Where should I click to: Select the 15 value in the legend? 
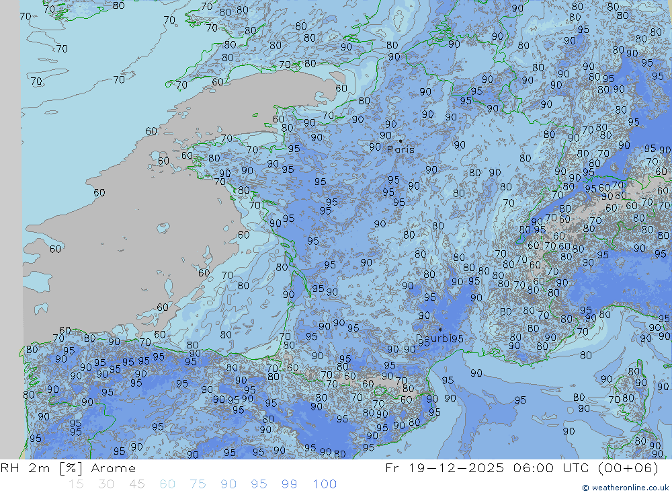[x=76, y=484]
